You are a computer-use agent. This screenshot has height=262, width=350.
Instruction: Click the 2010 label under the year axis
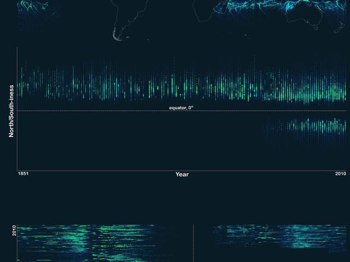(x=341, y=174)
